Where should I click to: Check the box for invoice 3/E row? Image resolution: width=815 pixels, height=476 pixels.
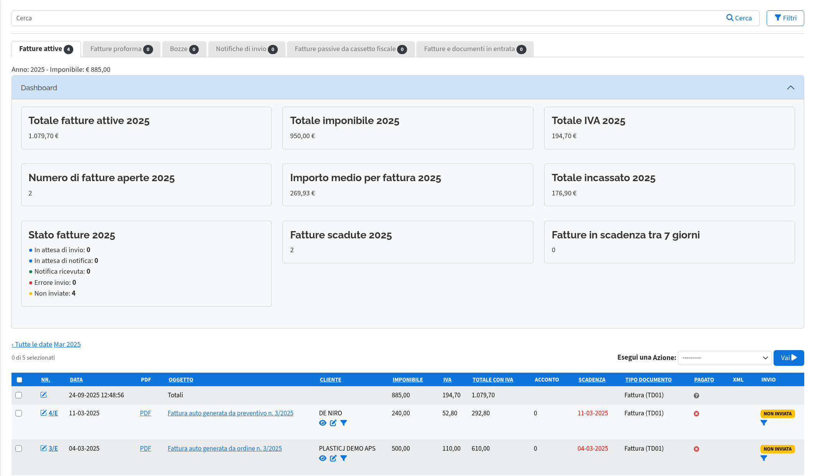click(x=19, y=449)
